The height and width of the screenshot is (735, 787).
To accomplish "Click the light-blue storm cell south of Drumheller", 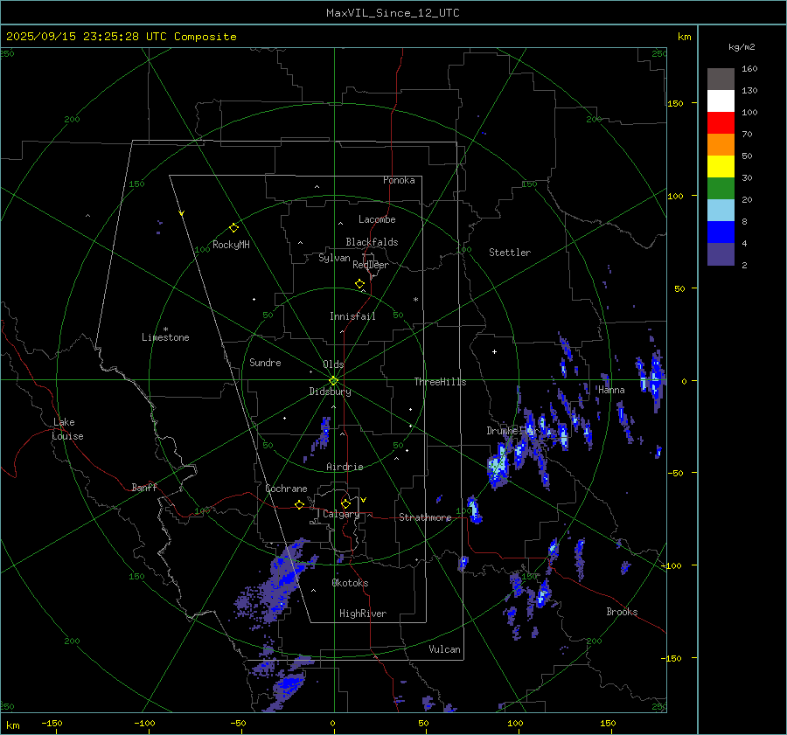I will pyautogui.click(x=498, y=467).
